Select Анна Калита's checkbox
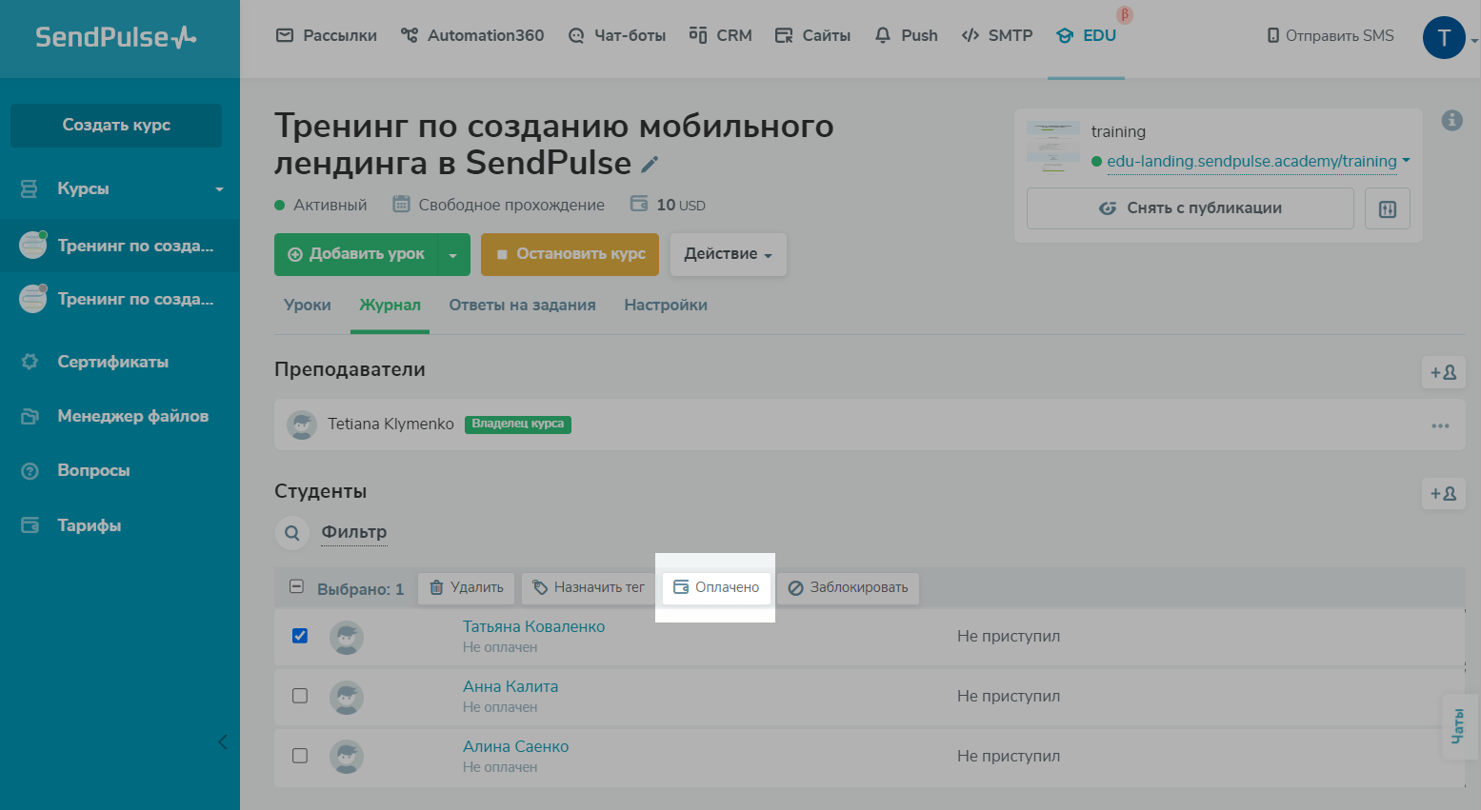1481x810 pixels. point(300,696)
